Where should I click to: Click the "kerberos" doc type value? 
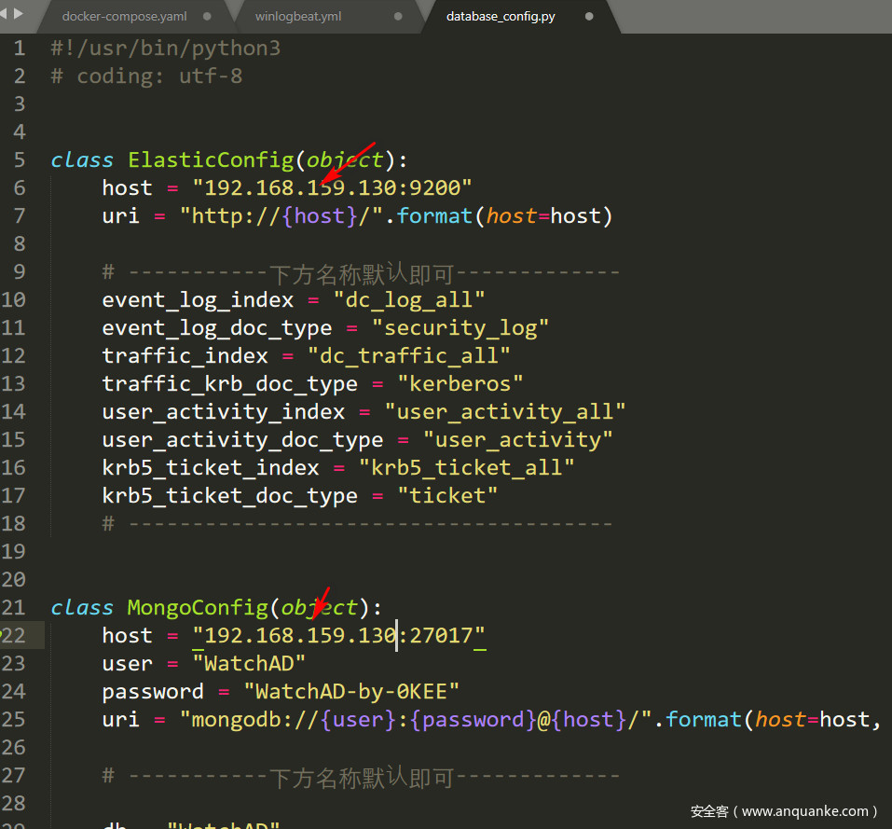tap(460, 383)
